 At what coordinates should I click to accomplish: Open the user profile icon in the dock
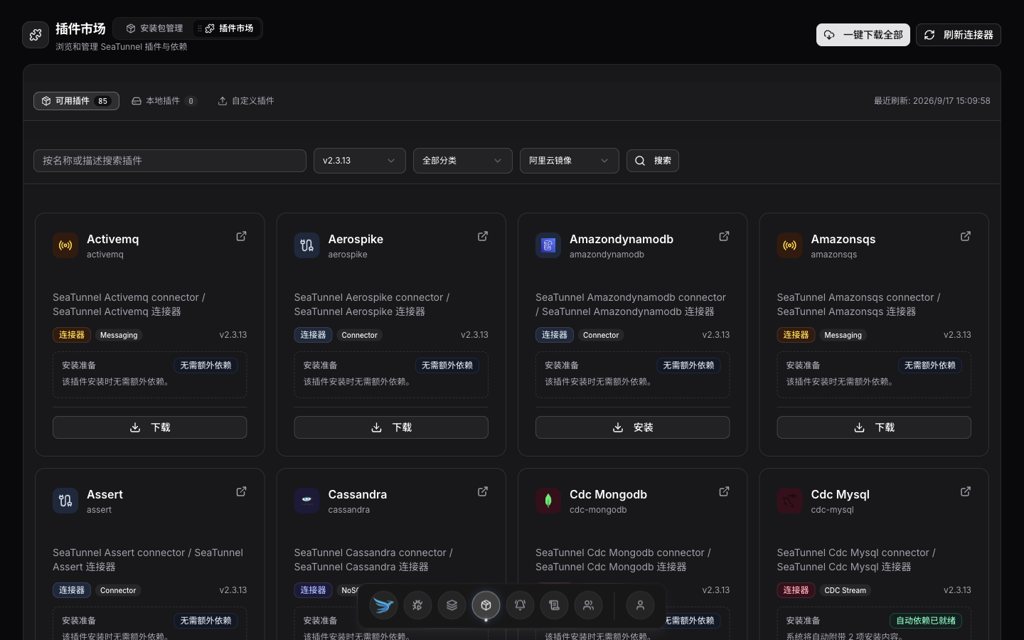click(640, 605)
